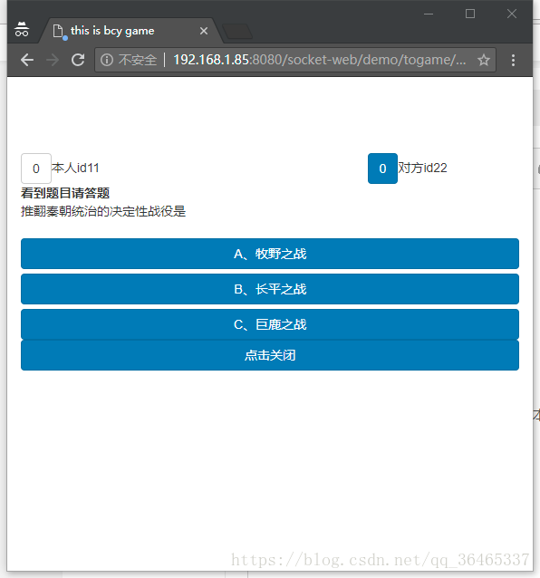Open the Chrome three-dot menu
The height and width of the screenshot is (578, 540).
click(x=513, y=60)
